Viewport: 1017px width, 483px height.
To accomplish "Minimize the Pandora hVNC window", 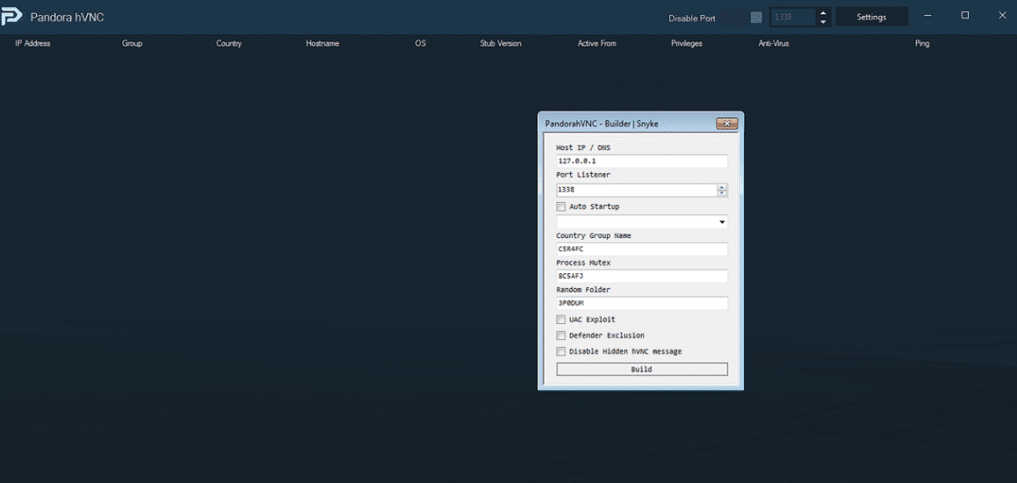I will pyautogui.click(x=927, y=16).
